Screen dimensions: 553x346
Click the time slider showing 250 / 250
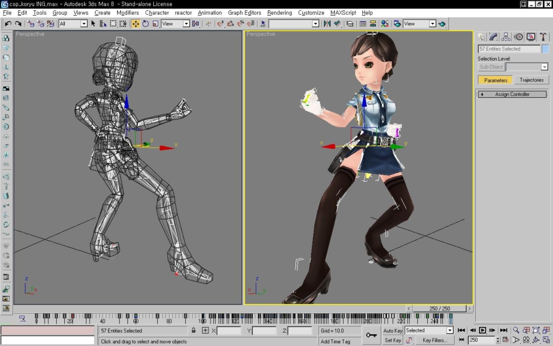coord(440,309)
